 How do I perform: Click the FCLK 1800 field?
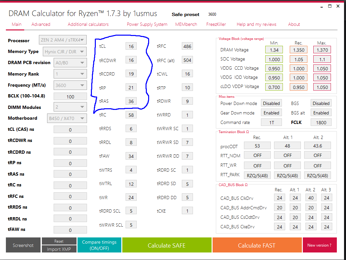(321, 122)
